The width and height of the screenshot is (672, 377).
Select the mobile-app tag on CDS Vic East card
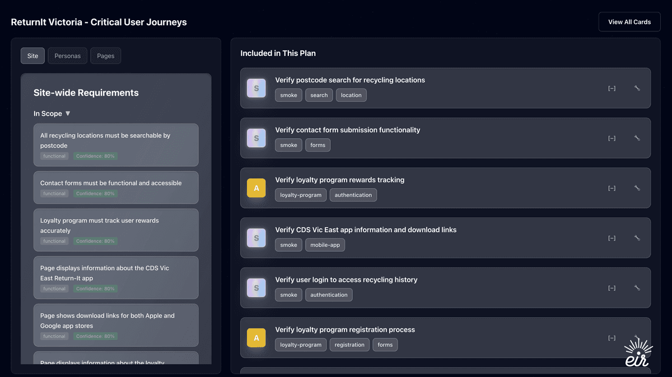pyautogui.click(x=325, y=244)
